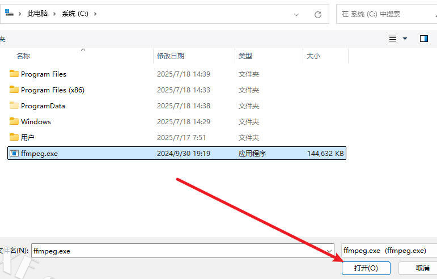Click 文件夹 type of 用户 row
Image resolution: width=437 pixels, height=279 pixels.
pyautogui.click(x=249, y=137)
